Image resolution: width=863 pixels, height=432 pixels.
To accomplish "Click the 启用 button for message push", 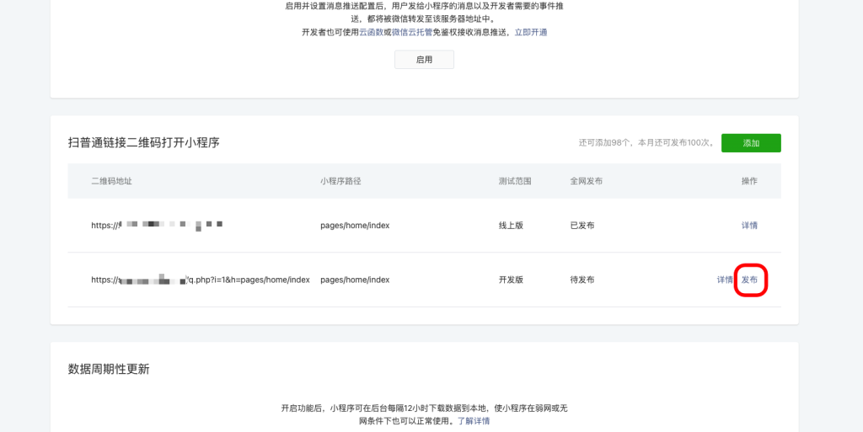I will (x=424, y=60).
